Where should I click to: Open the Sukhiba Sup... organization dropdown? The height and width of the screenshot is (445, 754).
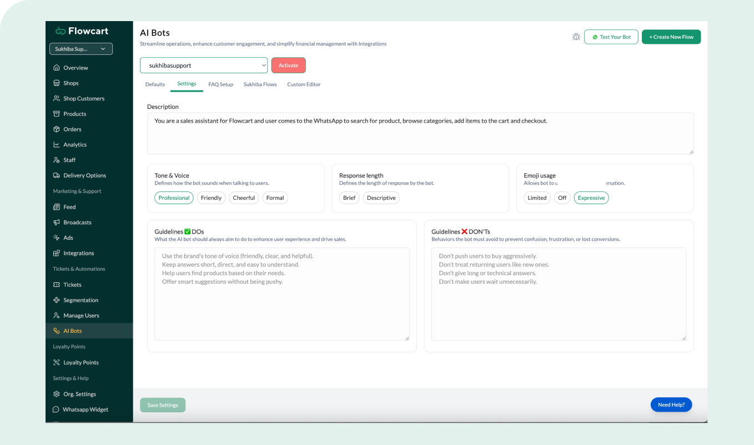[x=81, y=49]
